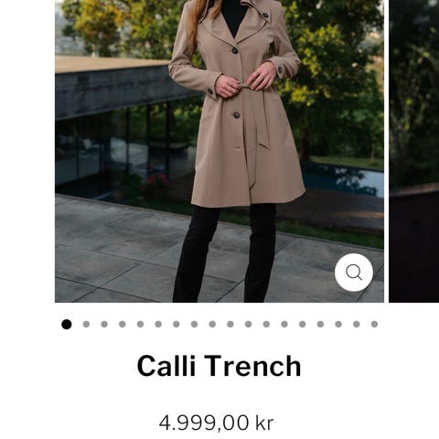This screenshot has height=439, width=439.
Task: Select the thirteenth carousel dot
Action: (x=284, y=324)
